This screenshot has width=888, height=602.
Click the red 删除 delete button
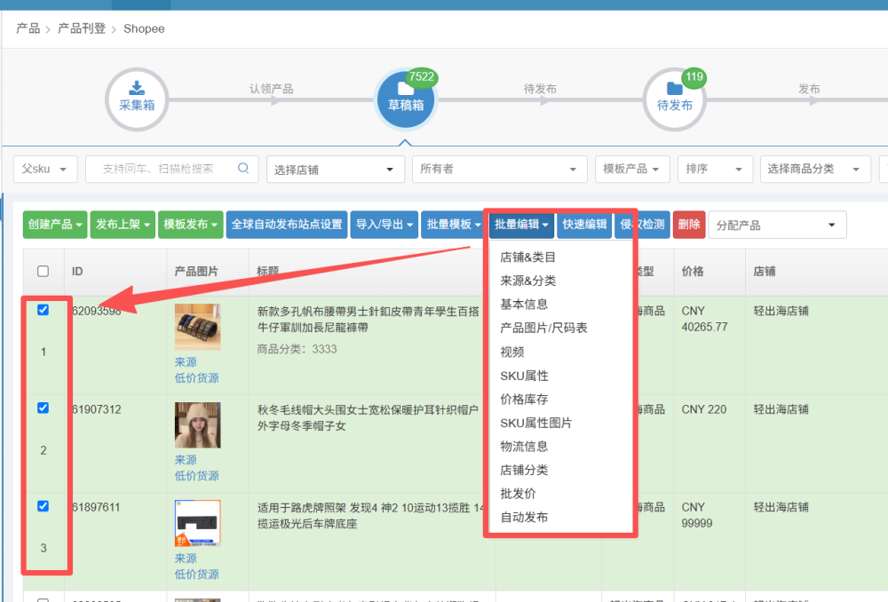(x=689, y=225)
